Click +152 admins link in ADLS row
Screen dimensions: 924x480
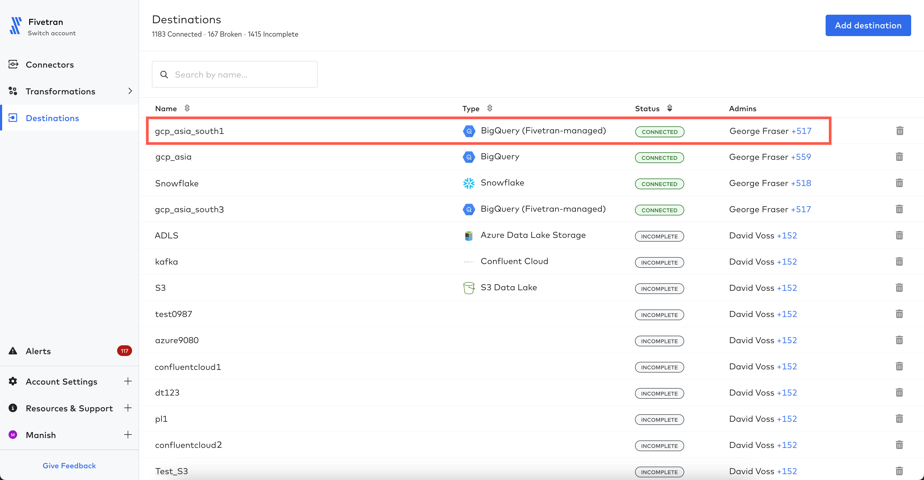(787, 235)
